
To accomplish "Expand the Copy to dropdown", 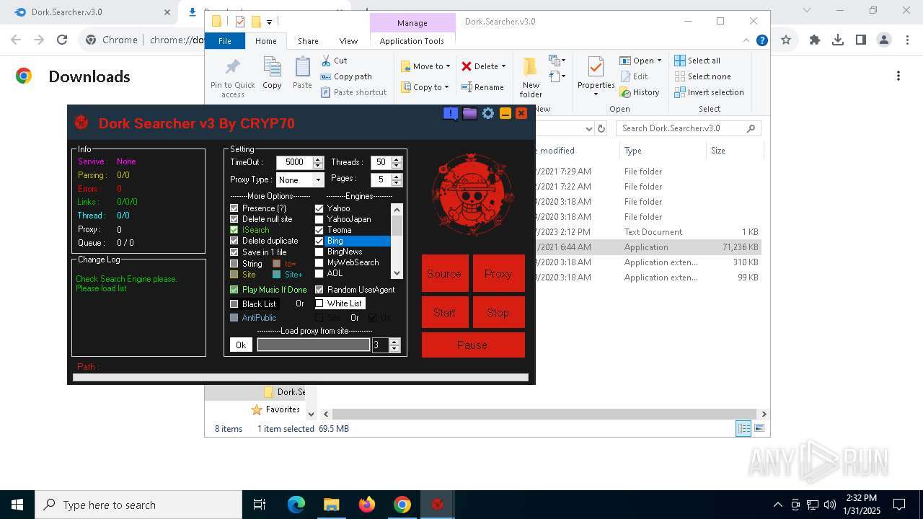I will tap(446, 87).
